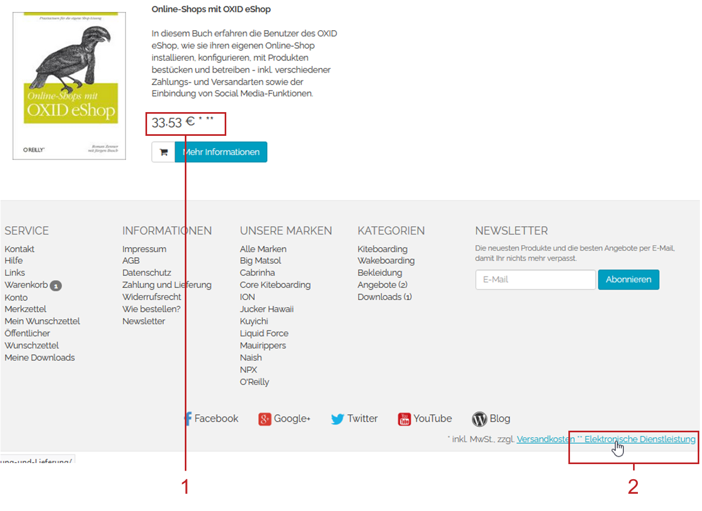Select the Core Kiteboarding brand
702x511 pixels.
click(275, 285)
